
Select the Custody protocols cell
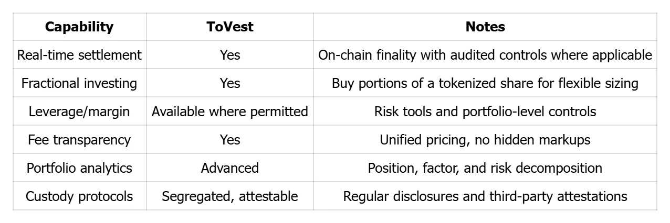click(x=79, y=196)
